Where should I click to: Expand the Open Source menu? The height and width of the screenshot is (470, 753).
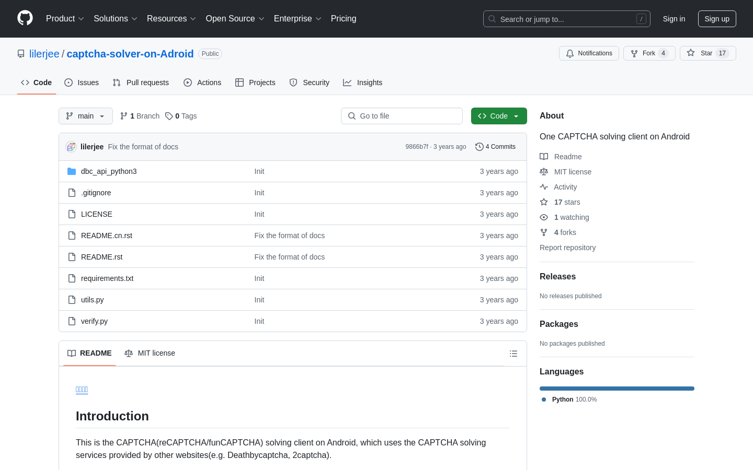pos(235,18)
